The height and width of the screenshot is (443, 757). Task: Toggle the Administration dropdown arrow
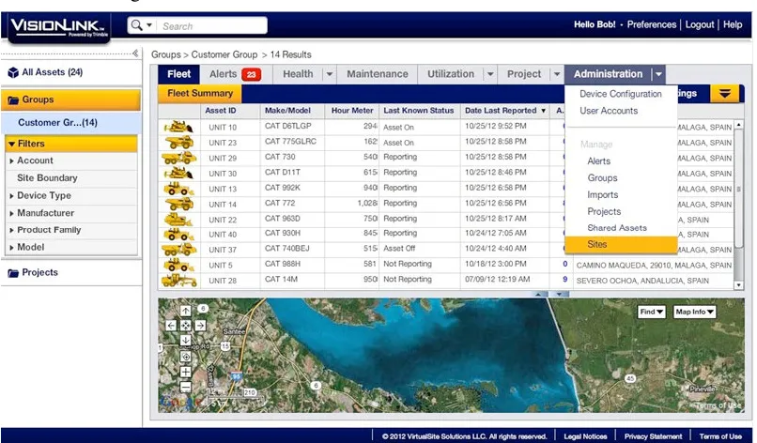(658, 74)
